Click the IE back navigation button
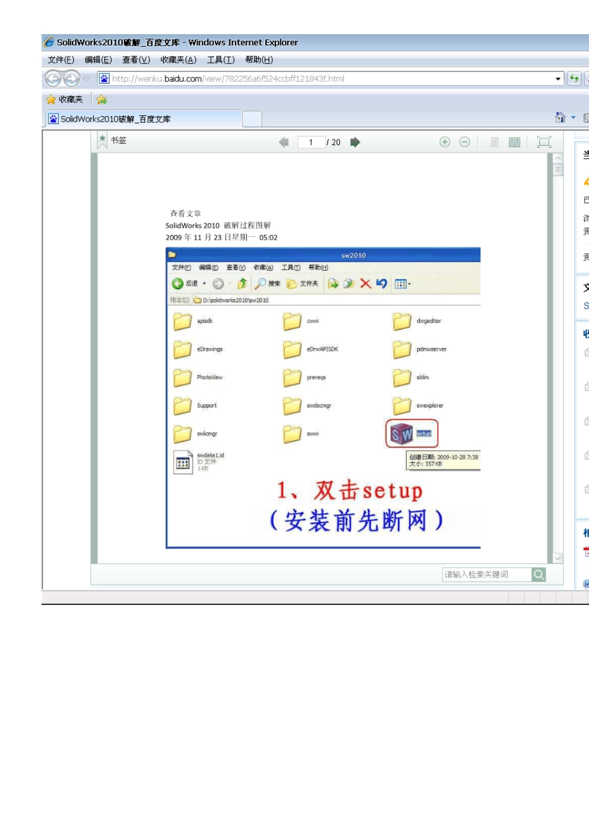The image size is (589, 834). tap(53, 79)
